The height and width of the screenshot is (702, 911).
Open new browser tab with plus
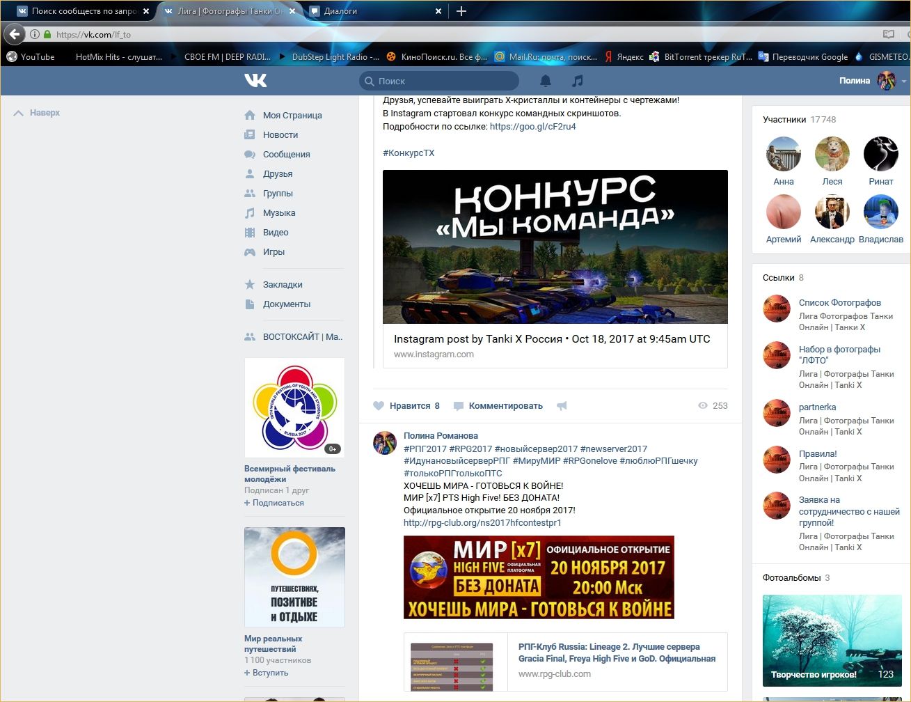point(461,11)
